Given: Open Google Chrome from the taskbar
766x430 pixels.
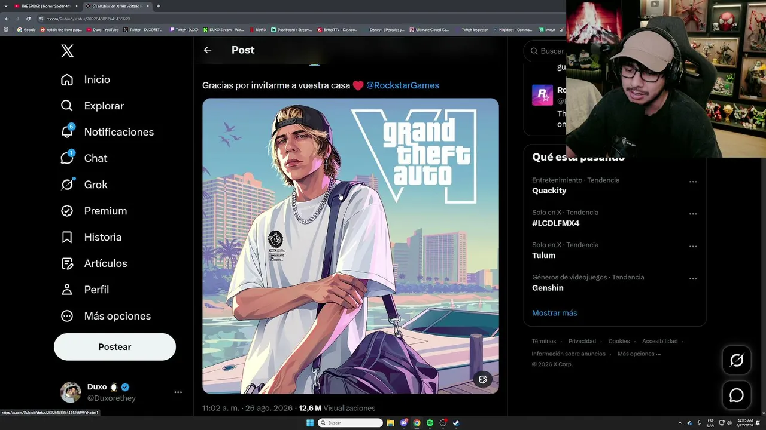Looking at the screenshot, I should pos(417,423).
